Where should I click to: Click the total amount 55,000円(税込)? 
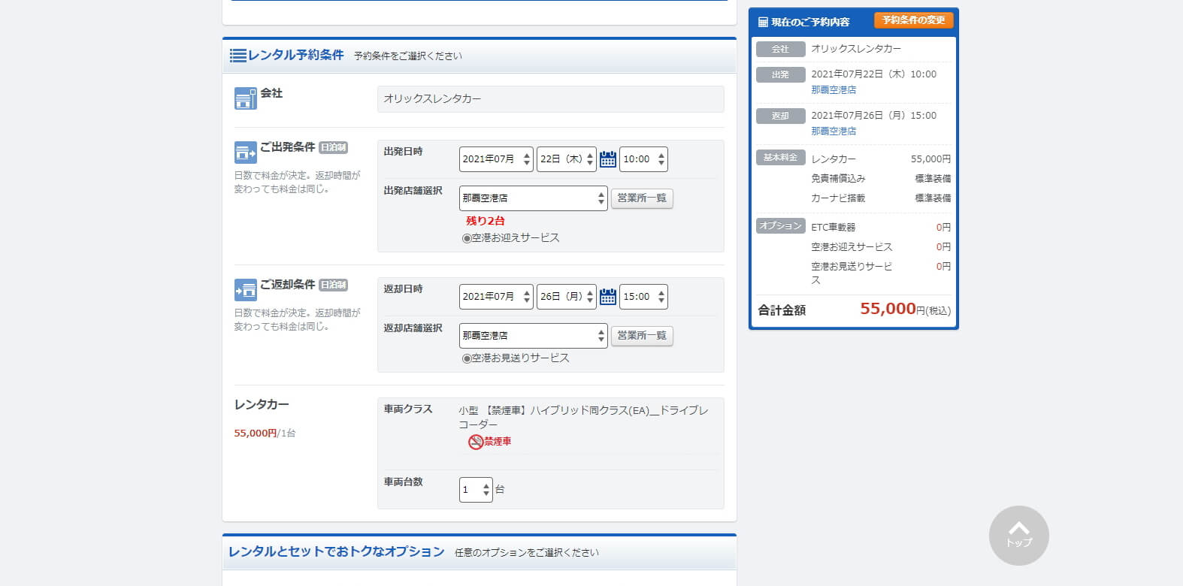905,309
